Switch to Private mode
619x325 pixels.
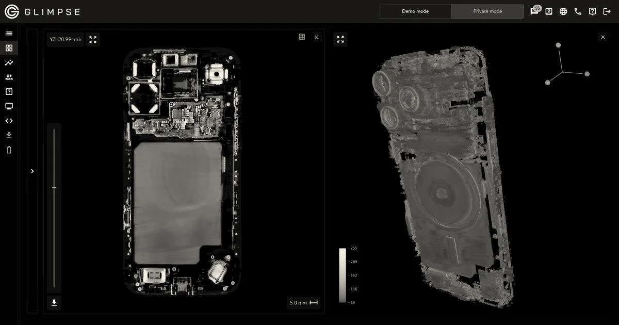(487, 11)
